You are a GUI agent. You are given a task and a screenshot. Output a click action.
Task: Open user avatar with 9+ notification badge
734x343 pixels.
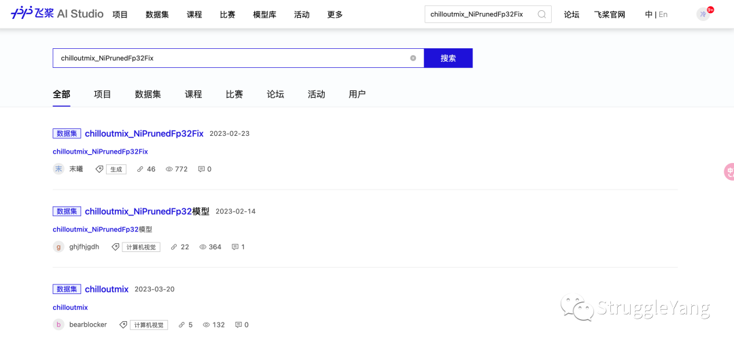click(x=703, y=14)
